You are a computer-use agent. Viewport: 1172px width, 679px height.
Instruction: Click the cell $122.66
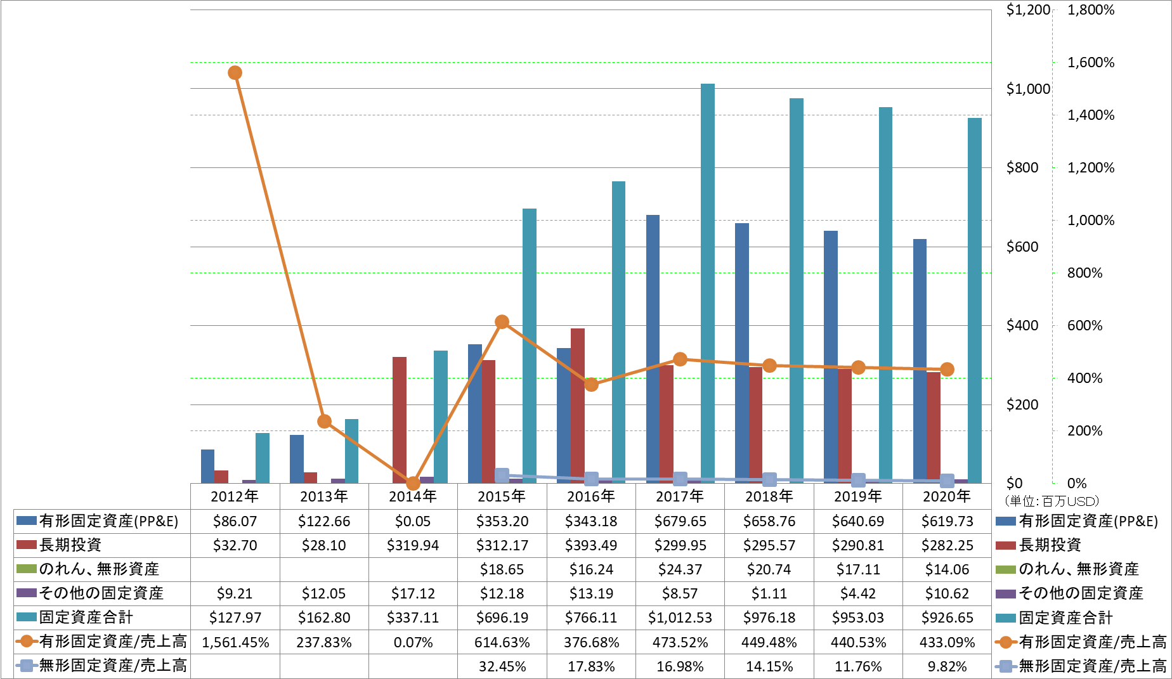pyautogui.click(x=324, y=521)
